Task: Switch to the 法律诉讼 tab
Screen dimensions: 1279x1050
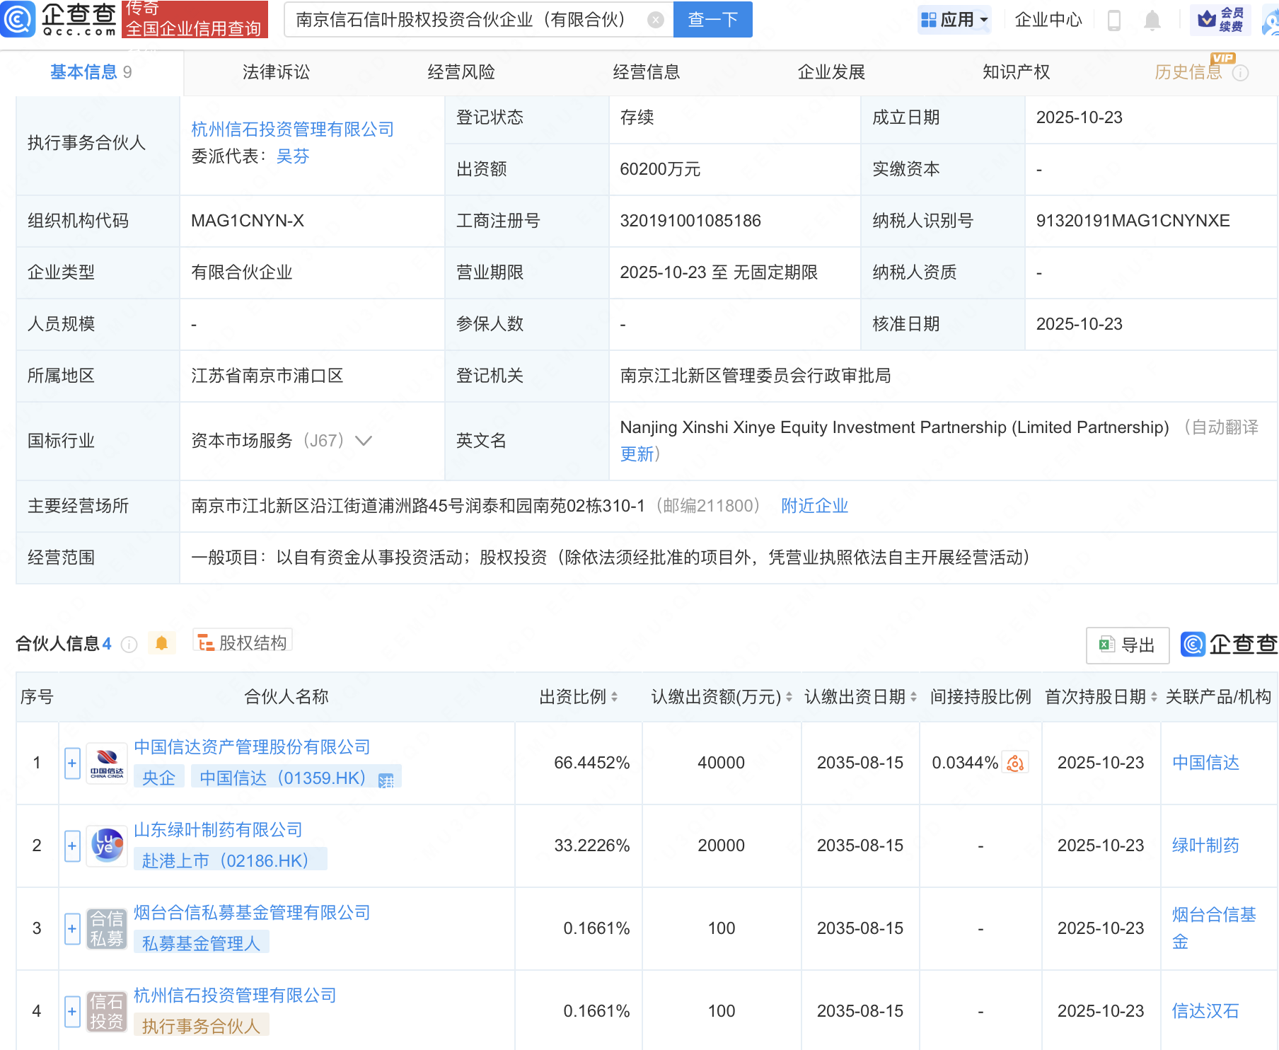Action: (276, 72)
